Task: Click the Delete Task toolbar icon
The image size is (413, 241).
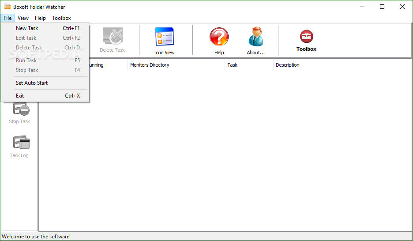Action: (x=113, y=40)
